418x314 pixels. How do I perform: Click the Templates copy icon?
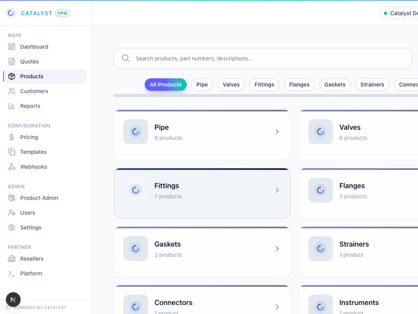11,152
